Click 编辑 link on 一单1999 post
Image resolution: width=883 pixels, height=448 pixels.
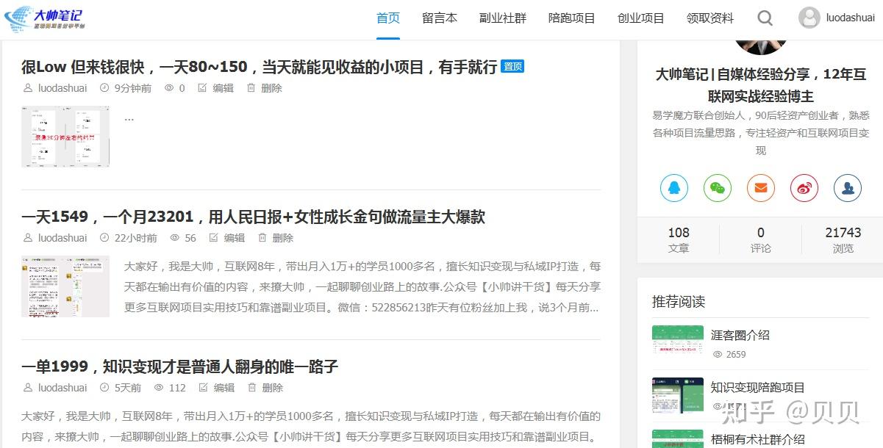225,388
